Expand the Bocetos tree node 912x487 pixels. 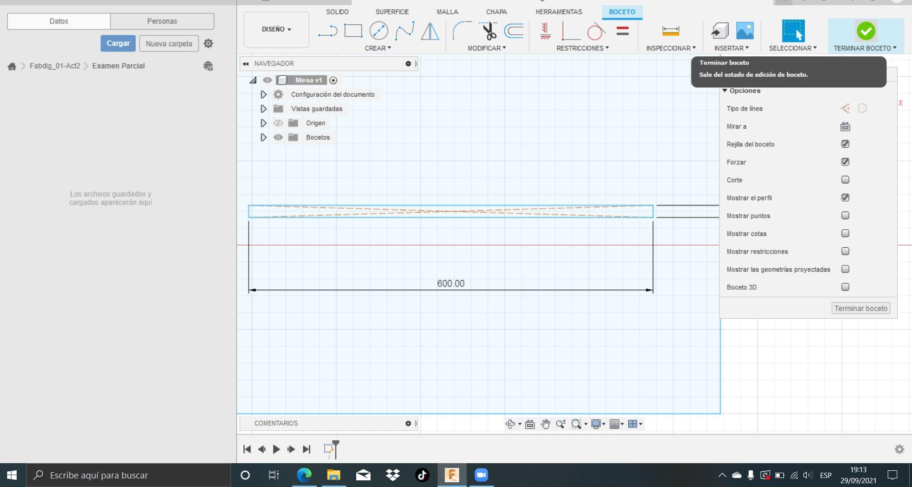(x=263, y=137)
